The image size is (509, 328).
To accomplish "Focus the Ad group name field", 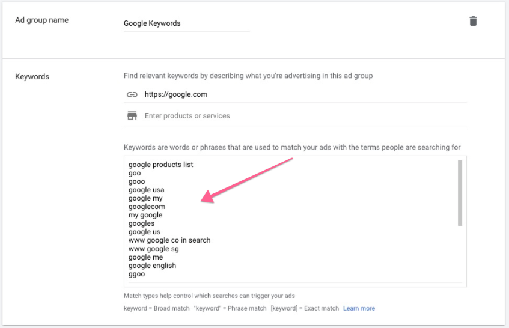I will coord(186,23).
